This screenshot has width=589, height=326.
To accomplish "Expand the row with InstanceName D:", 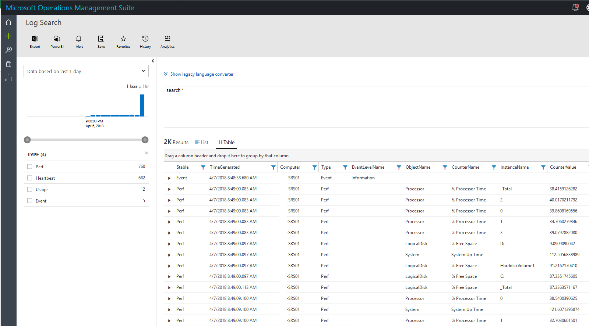I will 169,244.
